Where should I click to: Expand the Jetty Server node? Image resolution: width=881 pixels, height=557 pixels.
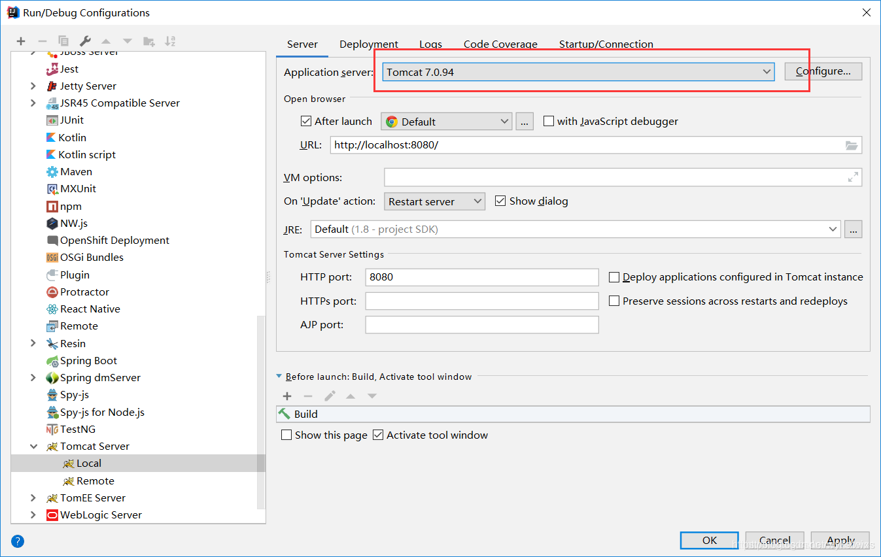pos(33,86)
